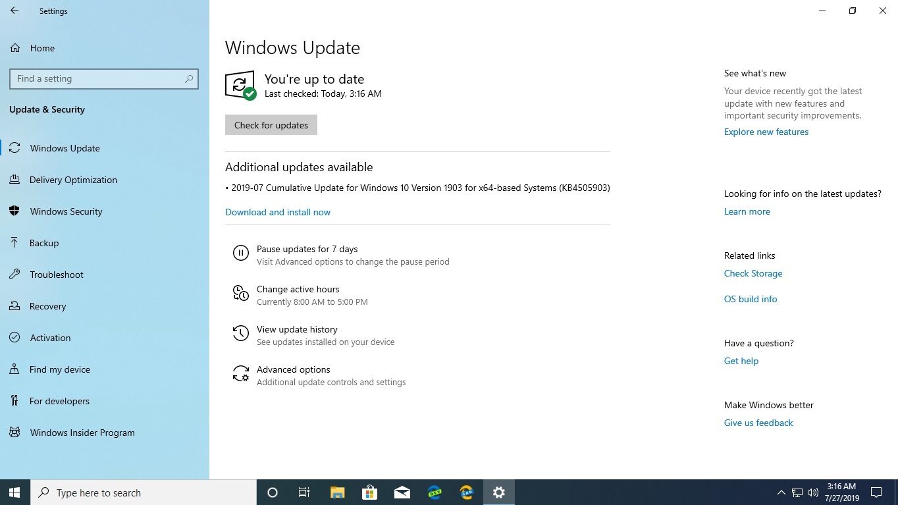Click the Find my device icon

click(14, 369)
